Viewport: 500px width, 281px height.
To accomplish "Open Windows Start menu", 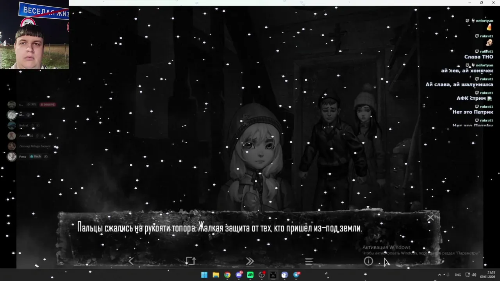I will (204, 275).
